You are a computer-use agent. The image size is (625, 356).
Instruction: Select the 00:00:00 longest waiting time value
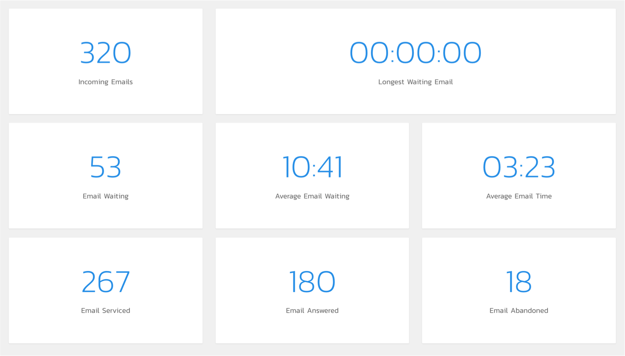(415, 53)
